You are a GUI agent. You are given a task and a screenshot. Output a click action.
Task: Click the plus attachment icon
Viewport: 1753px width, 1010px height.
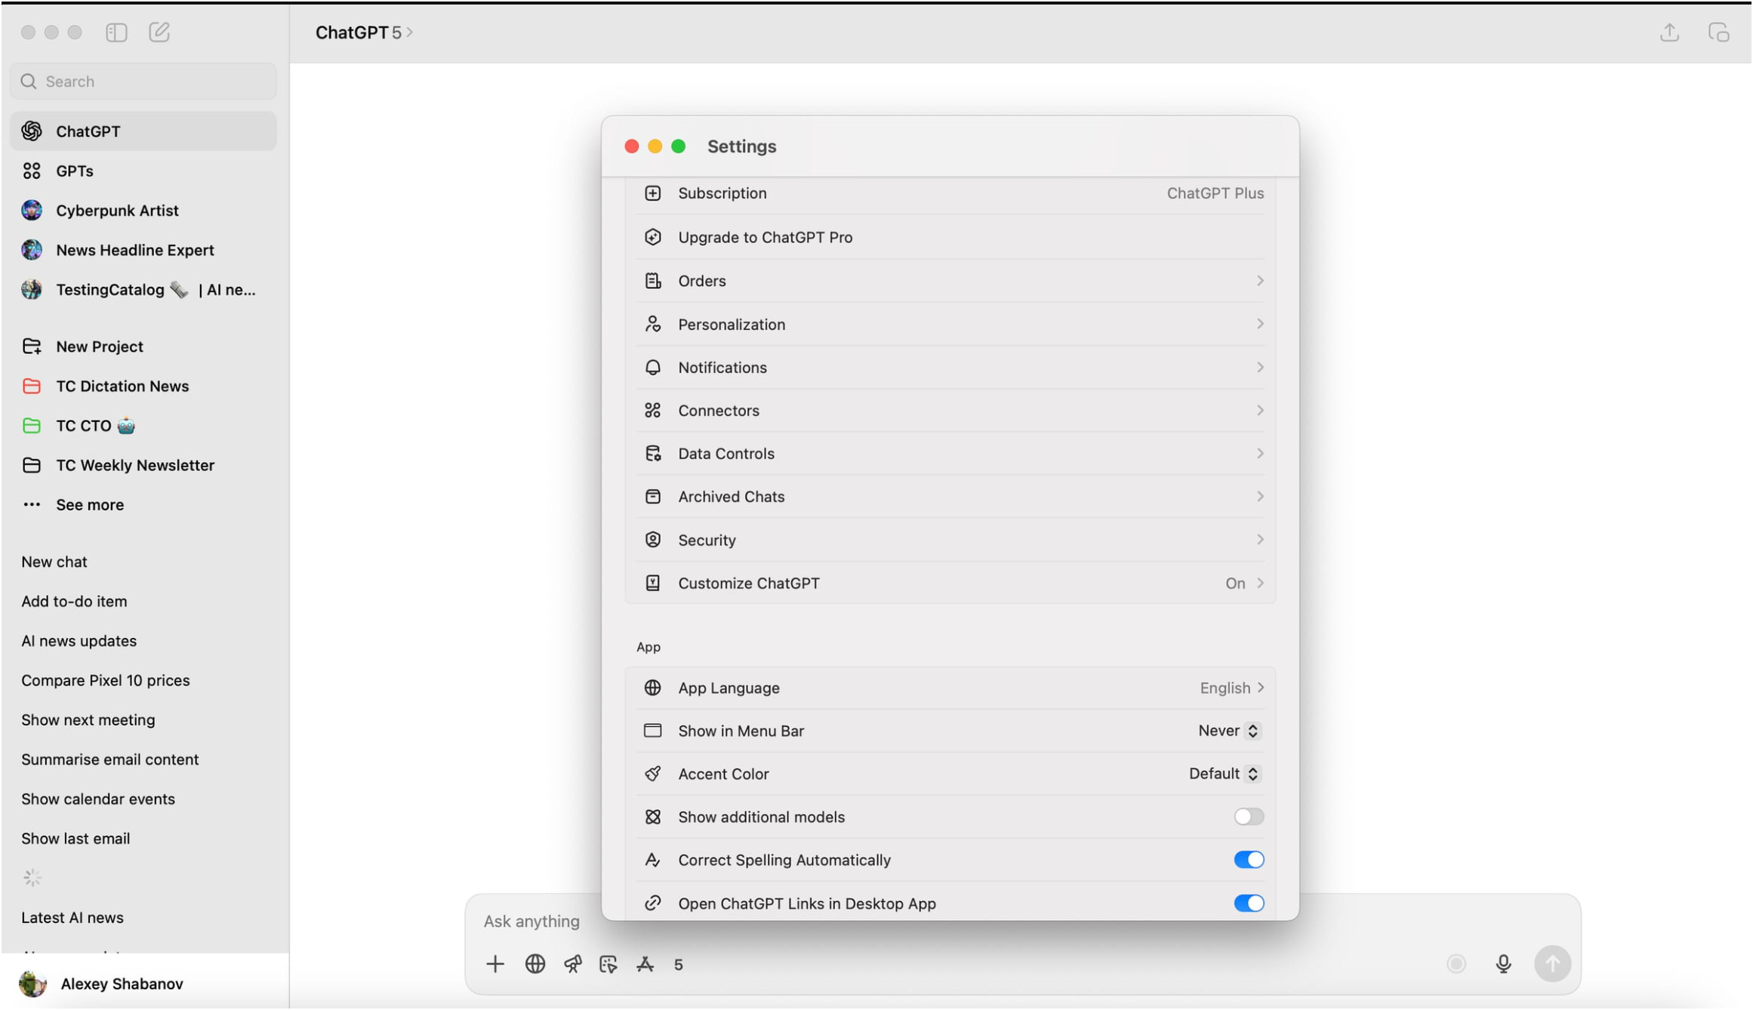pyautogui.click(x=495, y=964)
